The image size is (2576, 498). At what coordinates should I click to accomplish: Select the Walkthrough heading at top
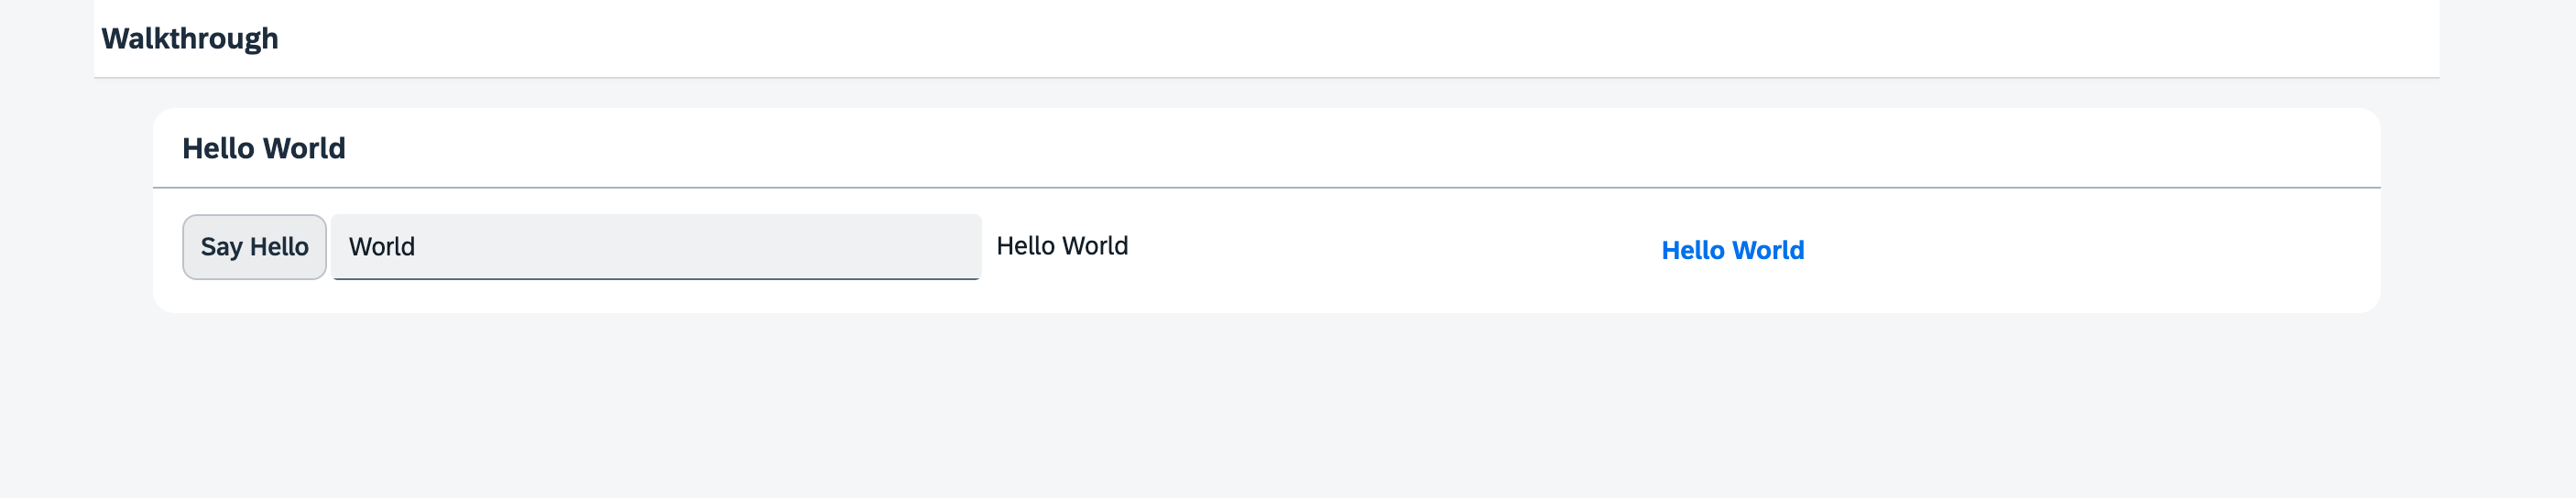click(x=190, y=39)
